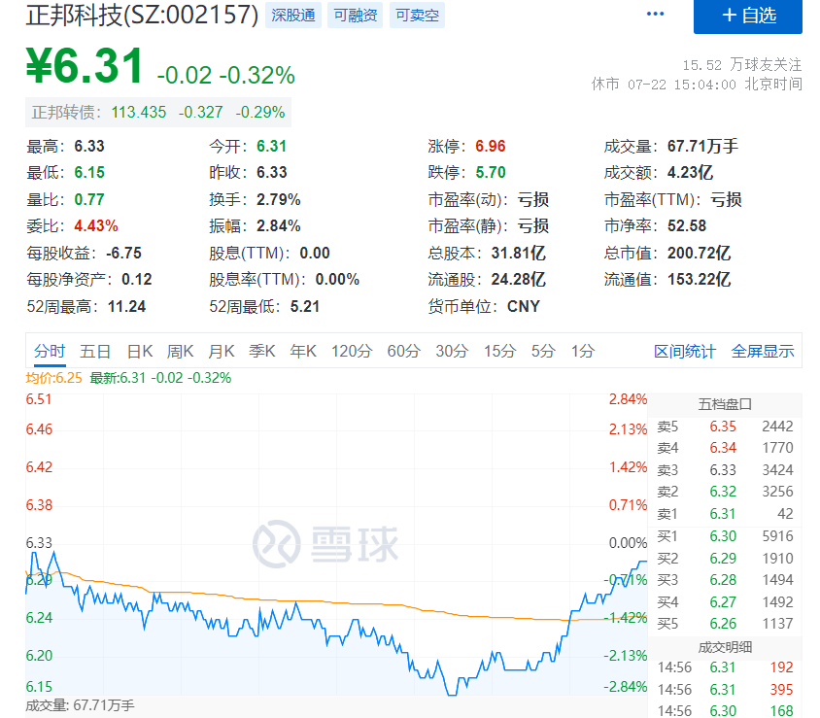
Task: Click the 每股收益 value -6.75
Action: tap(124, 254)
